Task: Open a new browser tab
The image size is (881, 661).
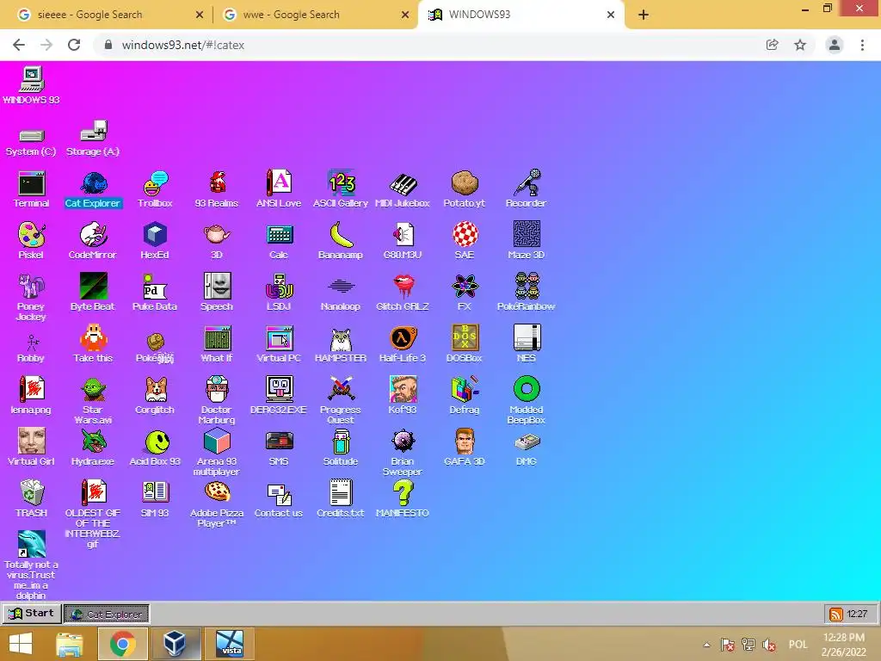Action: [644, 15]
